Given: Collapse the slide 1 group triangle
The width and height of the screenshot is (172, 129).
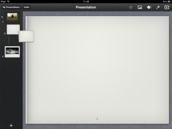Looking at the screenshot, I should point(2,17).
